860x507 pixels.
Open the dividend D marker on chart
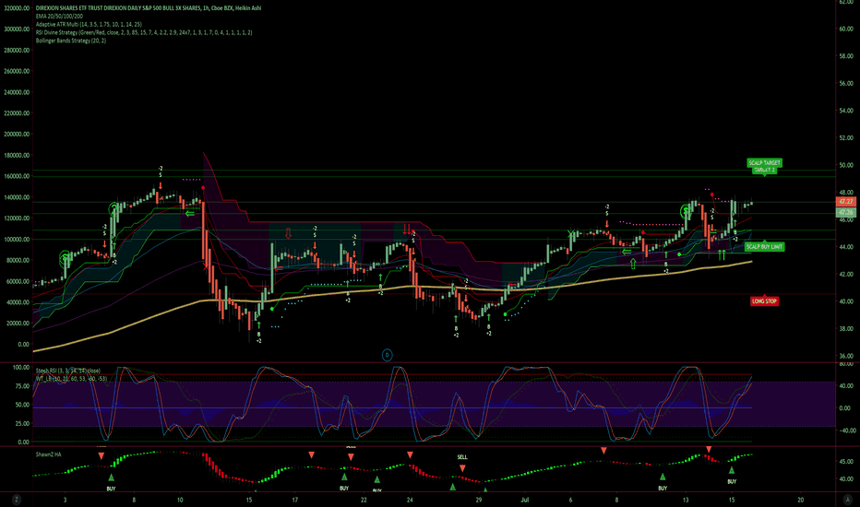pos(388,355)
